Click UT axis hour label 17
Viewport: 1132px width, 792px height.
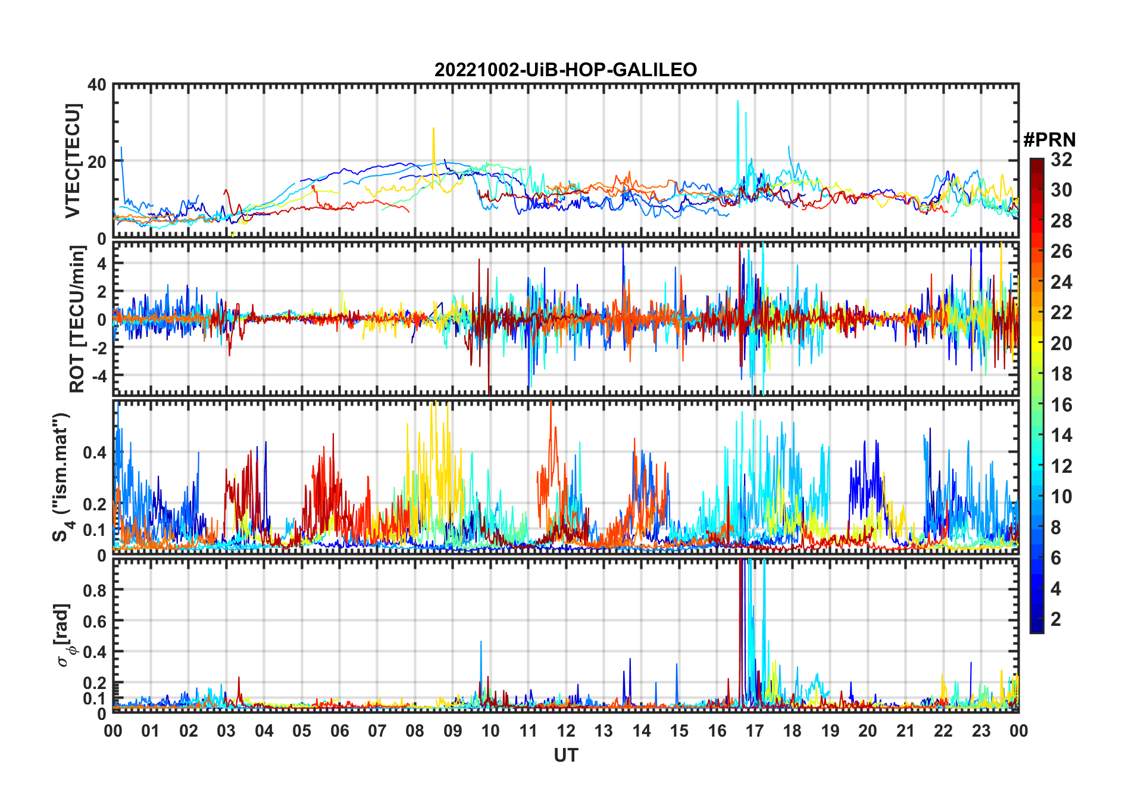755,731
